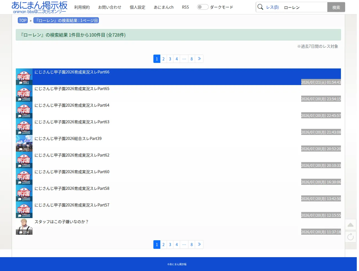Open the レス(β) search type selector

coord(272,7)
